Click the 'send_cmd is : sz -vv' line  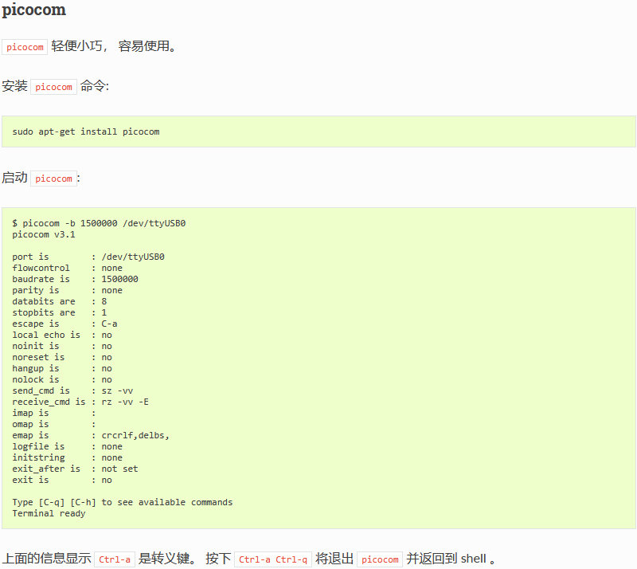click(x=72, y=390)
